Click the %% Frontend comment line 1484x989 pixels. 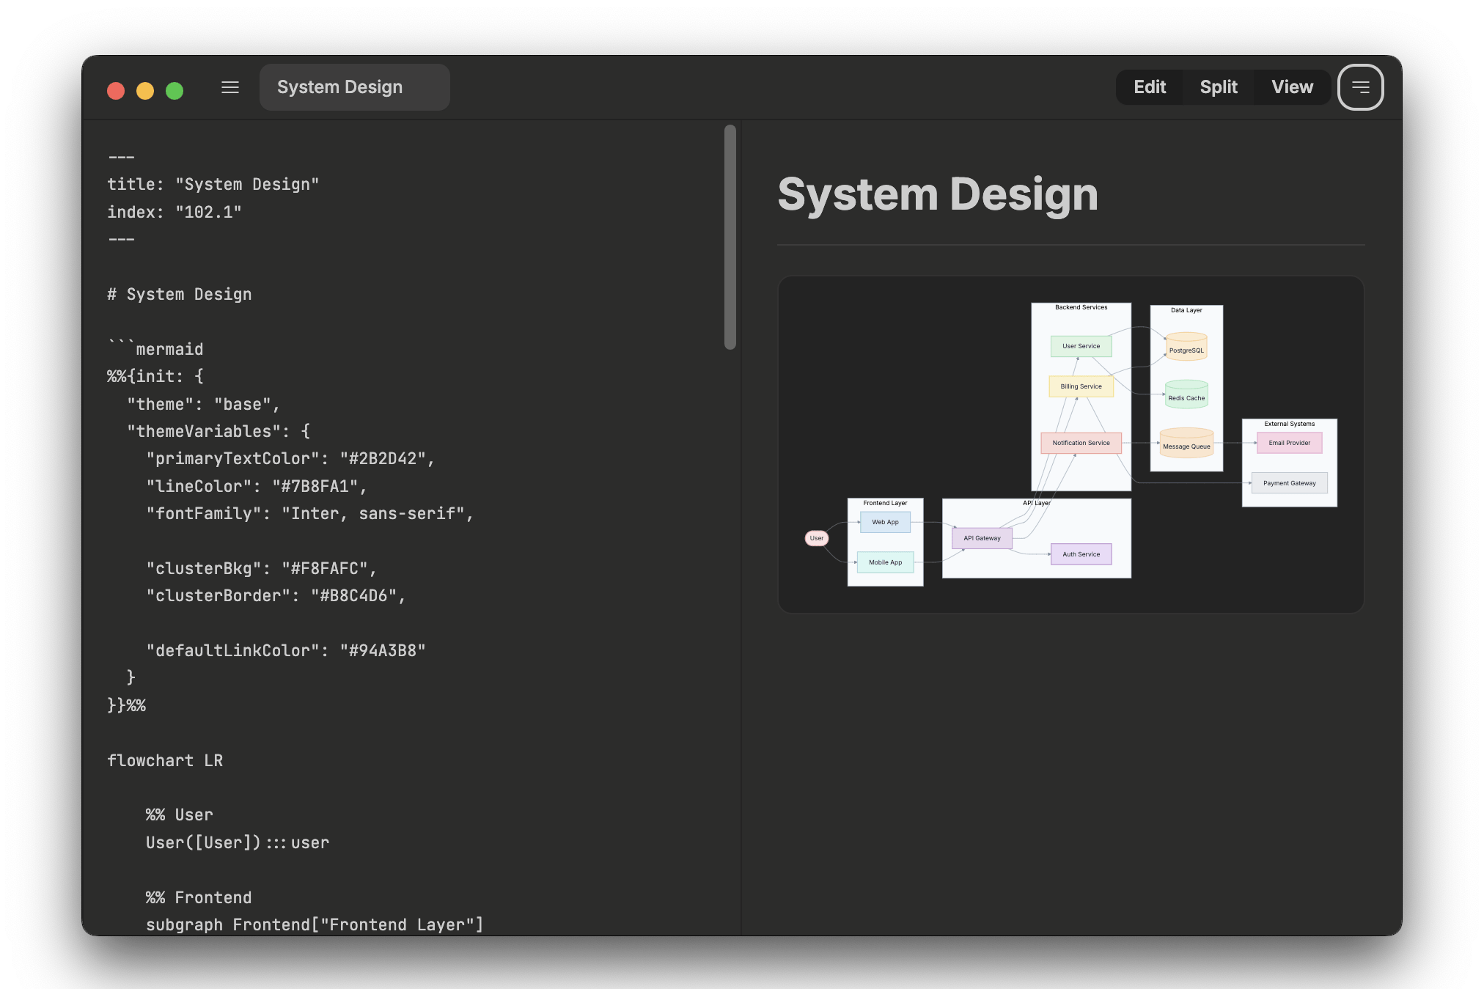point(199,898)
